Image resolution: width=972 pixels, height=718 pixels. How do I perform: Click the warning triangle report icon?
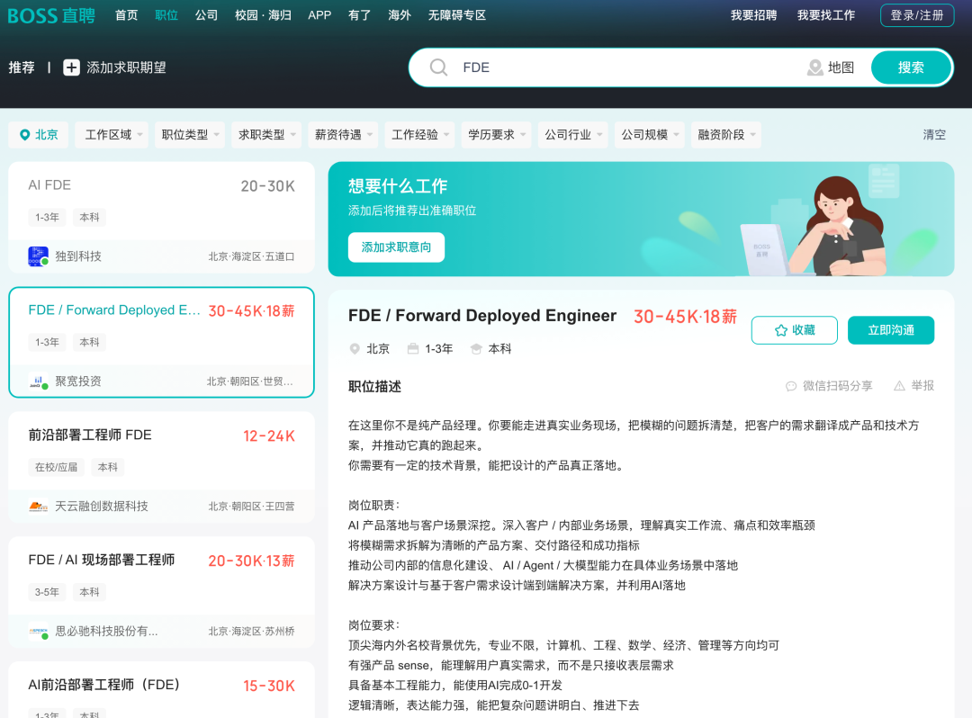(899, 386)
